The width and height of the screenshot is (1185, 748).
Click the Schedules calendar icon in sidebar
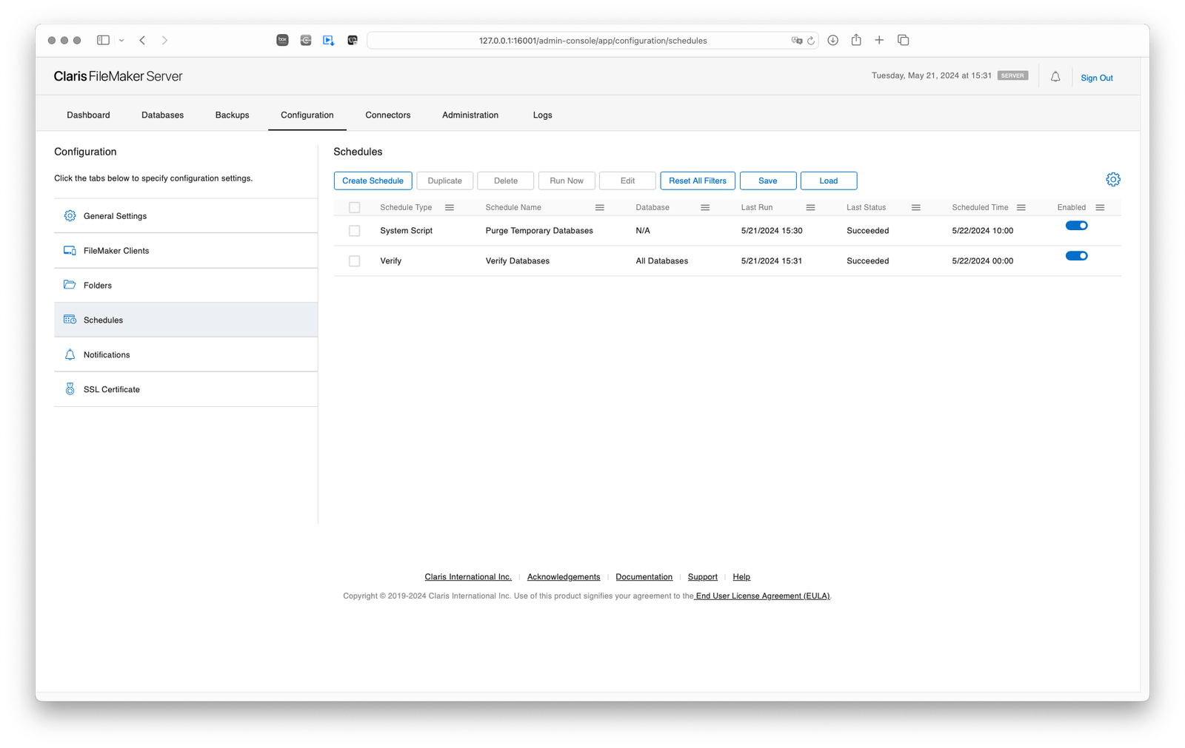[x=70, y=320]
